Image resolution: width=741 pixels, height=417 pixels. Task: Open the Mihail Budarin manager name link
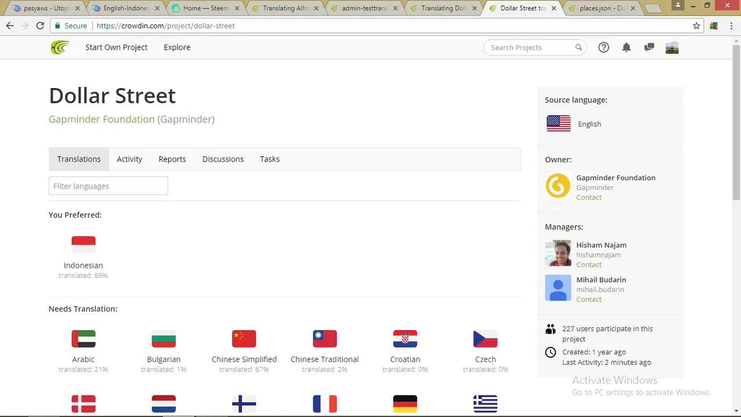[601, 280]
